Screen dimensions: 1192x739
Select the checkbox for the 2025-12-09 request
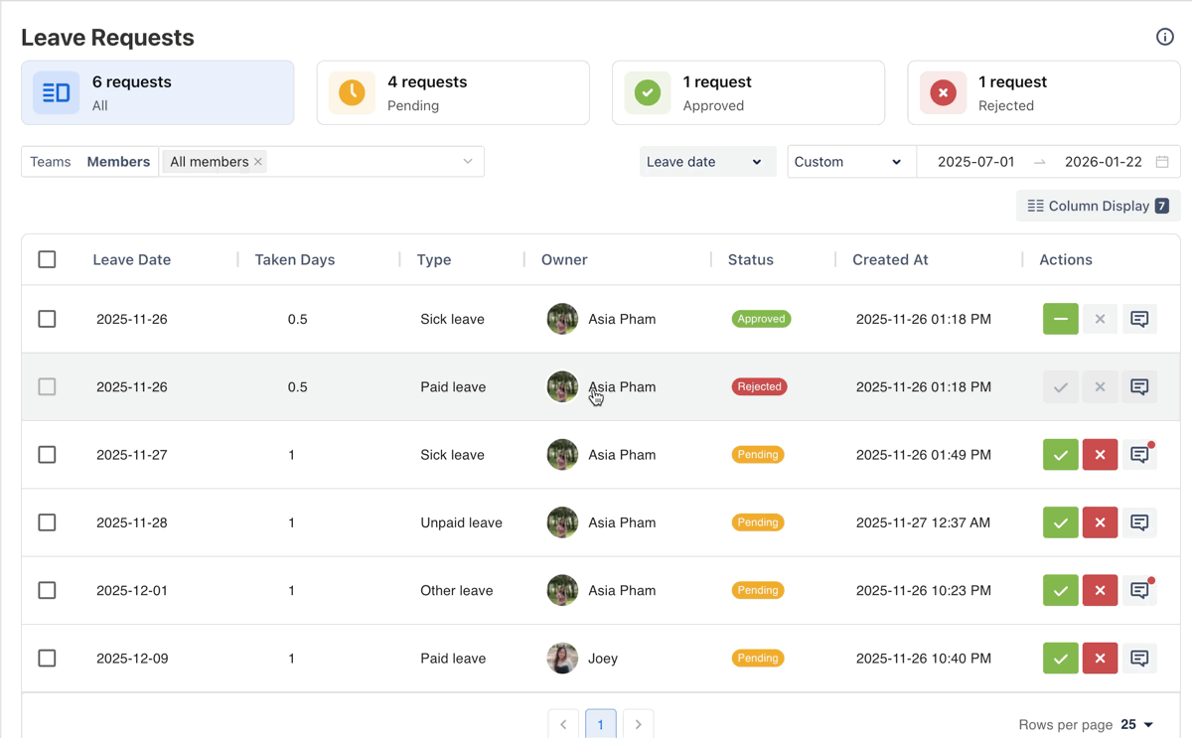(x=47, y=659)
